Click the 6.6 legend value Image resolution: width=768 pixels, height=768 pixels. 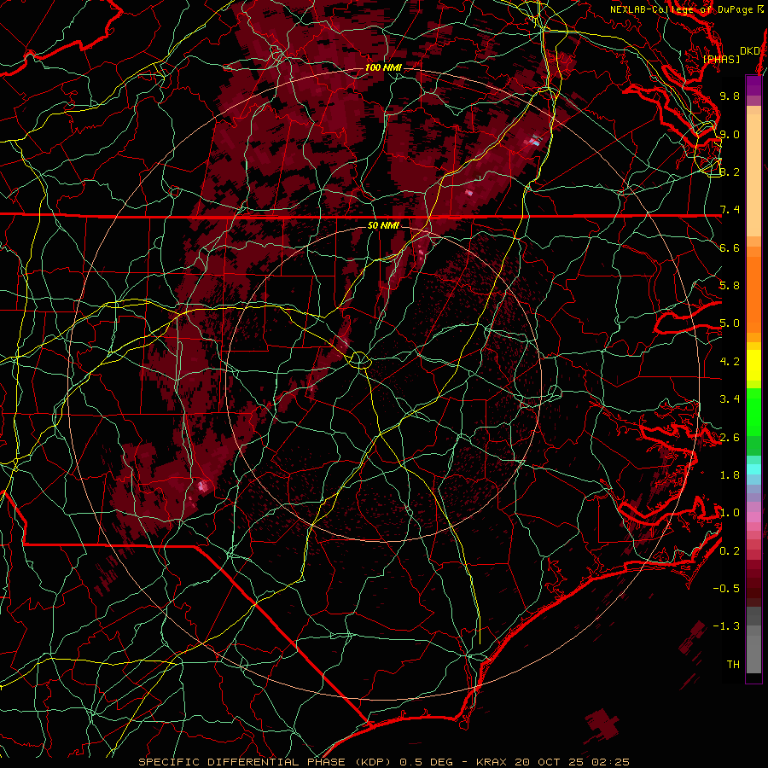(730, 247)
